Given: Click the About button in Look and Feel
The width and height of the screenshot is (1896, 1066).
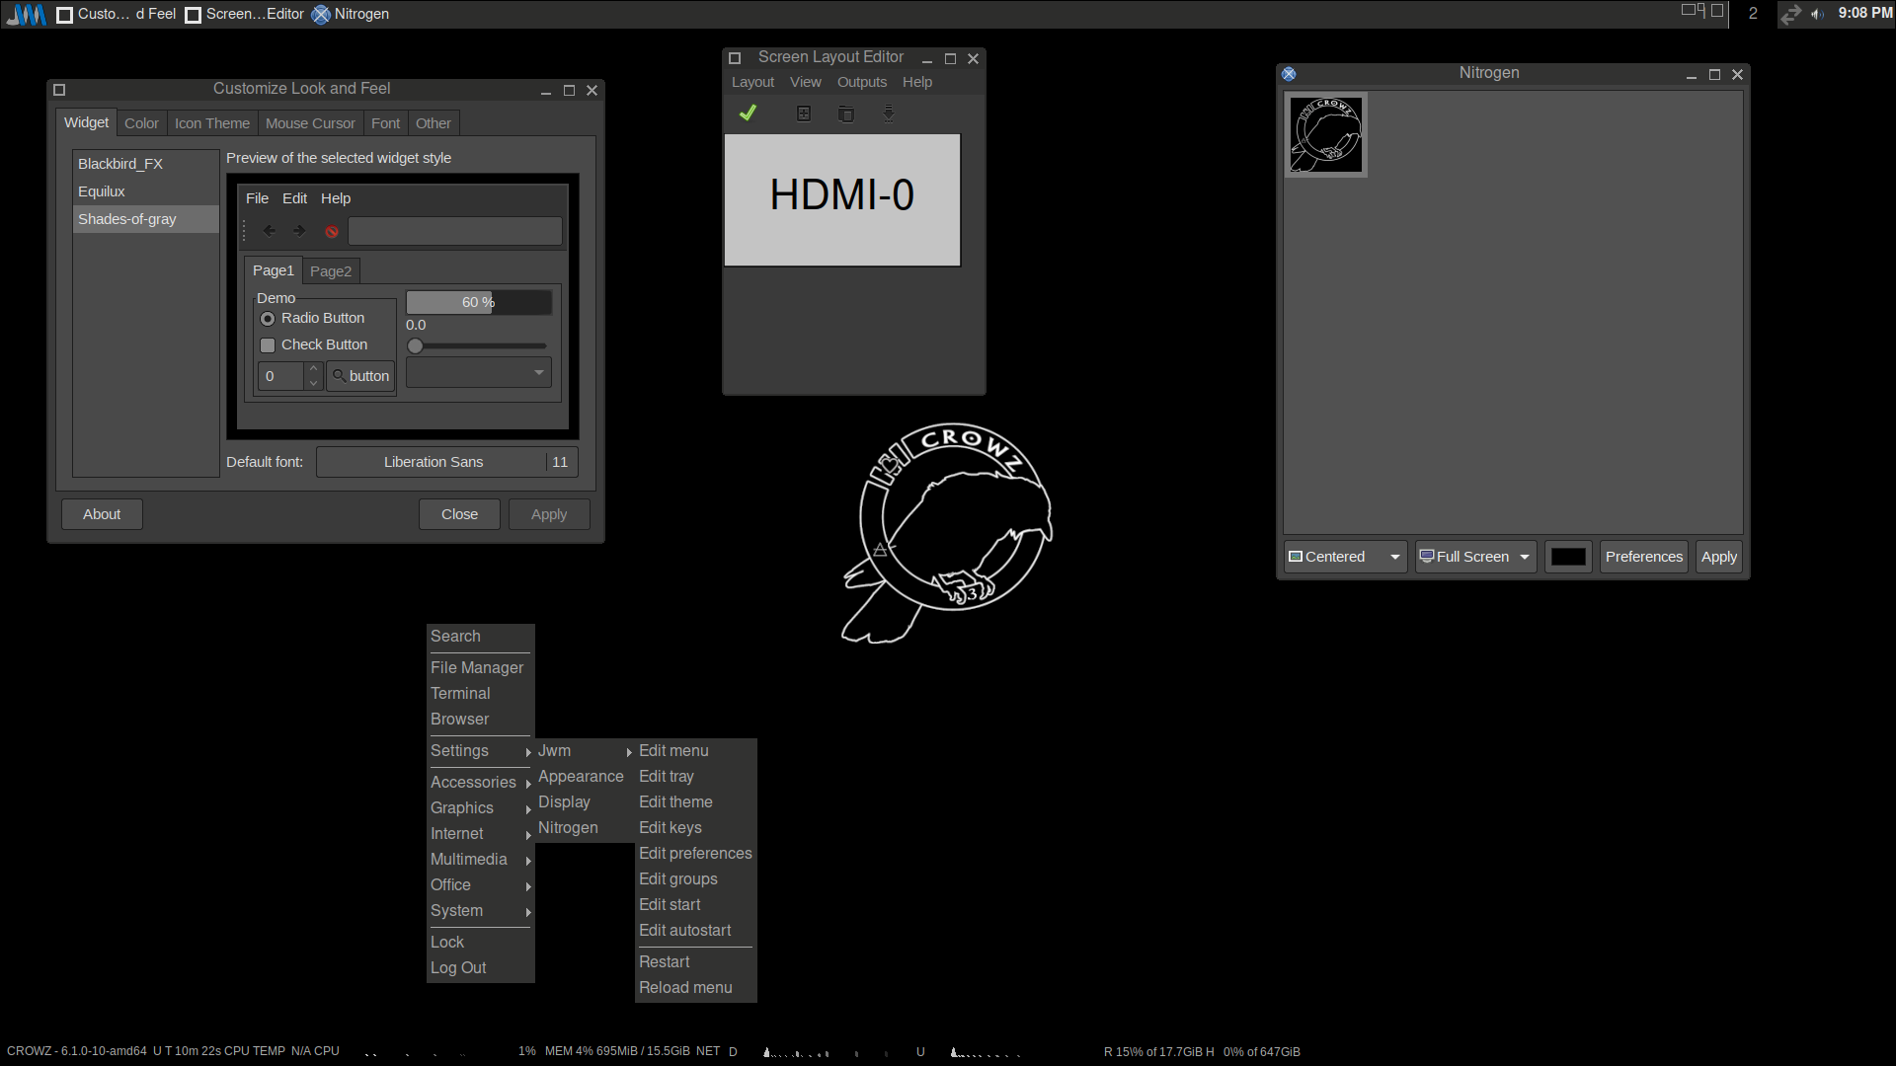Looking at the screenshot, I should click(x=102, y=514).
